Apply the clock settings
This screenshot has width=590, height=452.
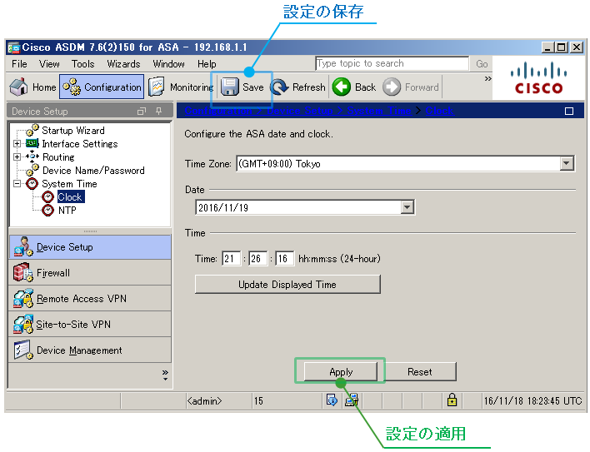point(341,371)
